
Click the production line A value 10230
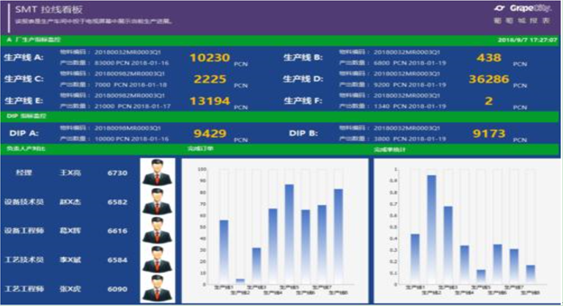(210, 58)
